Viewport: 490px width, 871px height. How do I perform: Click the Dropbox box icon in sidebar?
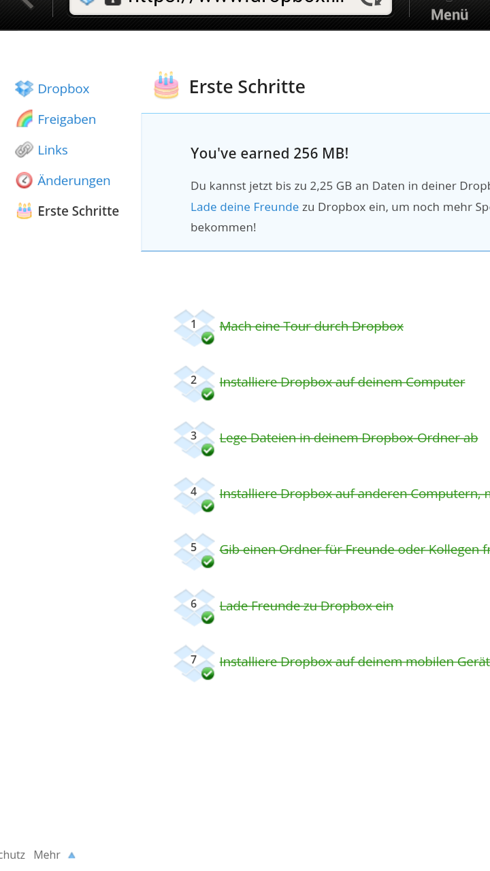[x=24, y=88]
